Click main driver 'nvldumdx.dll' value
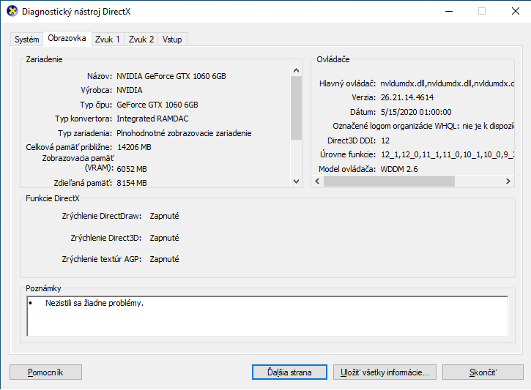 point(447,83)
